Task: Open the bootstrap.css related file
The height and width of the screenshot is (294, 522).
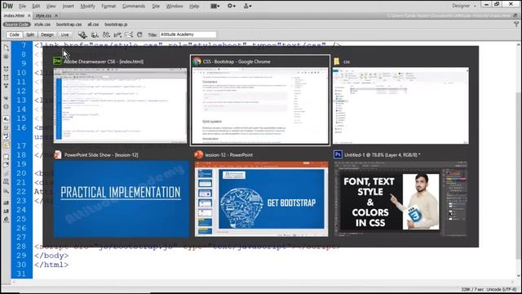Action: tap(69, 24)
